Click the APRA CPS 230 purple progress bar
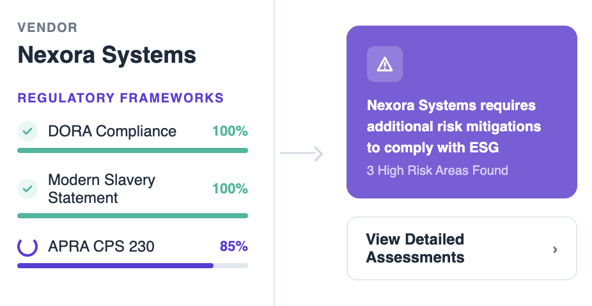Screen dimensions: 592x306 (x=115, y=265)
